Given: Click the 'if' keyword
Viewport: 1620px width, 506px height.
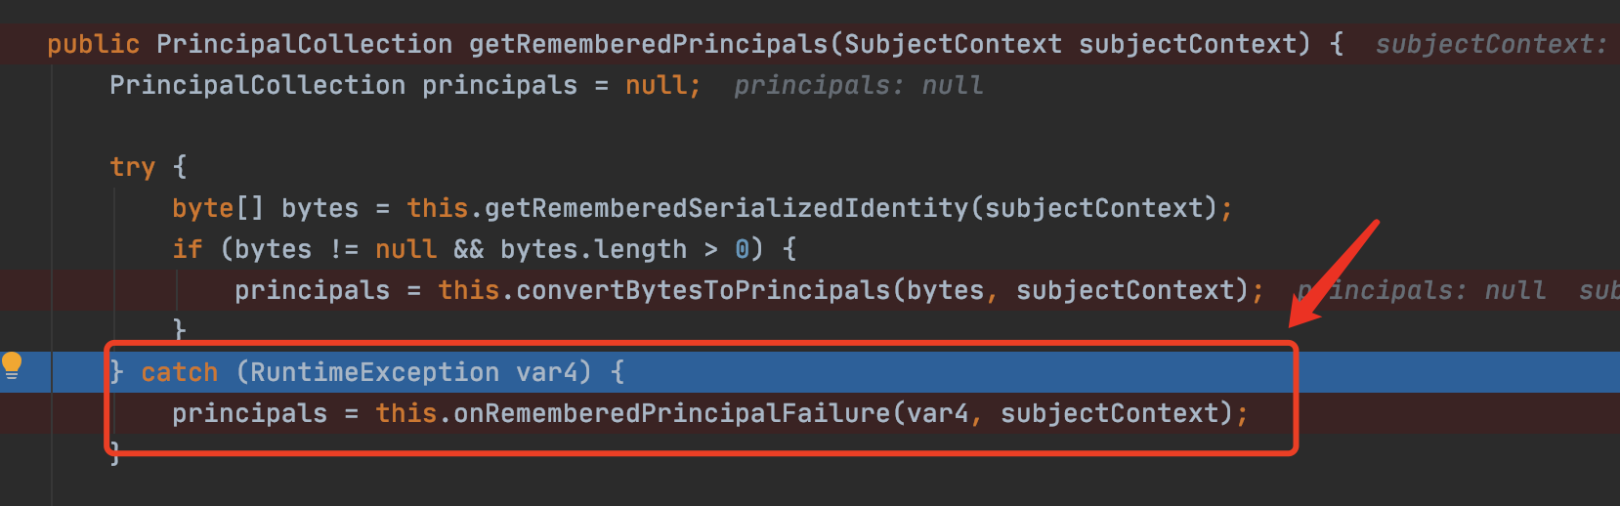Looking at the screenshot, I should (x=187, y=250).
